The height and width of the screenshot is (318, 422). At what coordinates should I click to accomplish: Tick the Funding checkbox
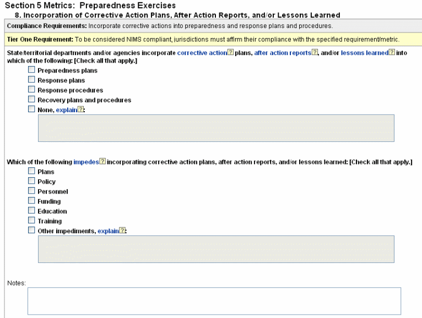click(x=31, y=201)
